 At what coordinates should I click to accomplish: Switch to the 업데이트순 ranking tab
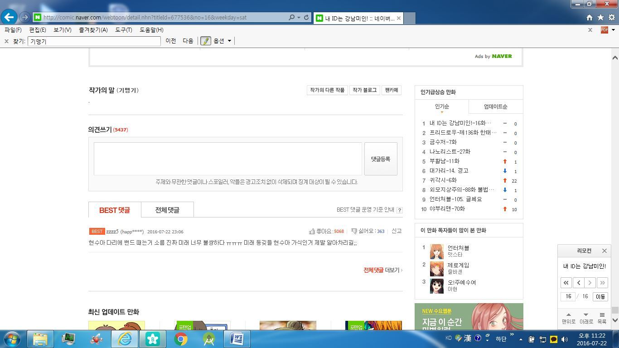(x=495, y=106)
